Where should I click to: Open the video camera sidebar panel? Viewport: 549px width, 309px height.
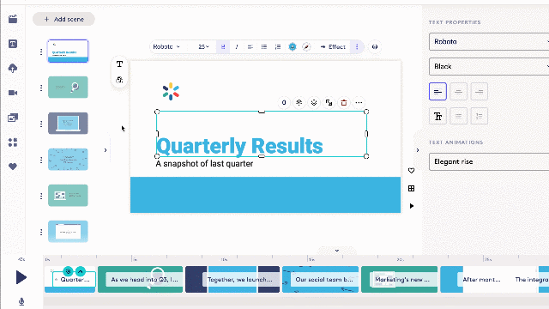pyautogui.click(x=13, y=93)
